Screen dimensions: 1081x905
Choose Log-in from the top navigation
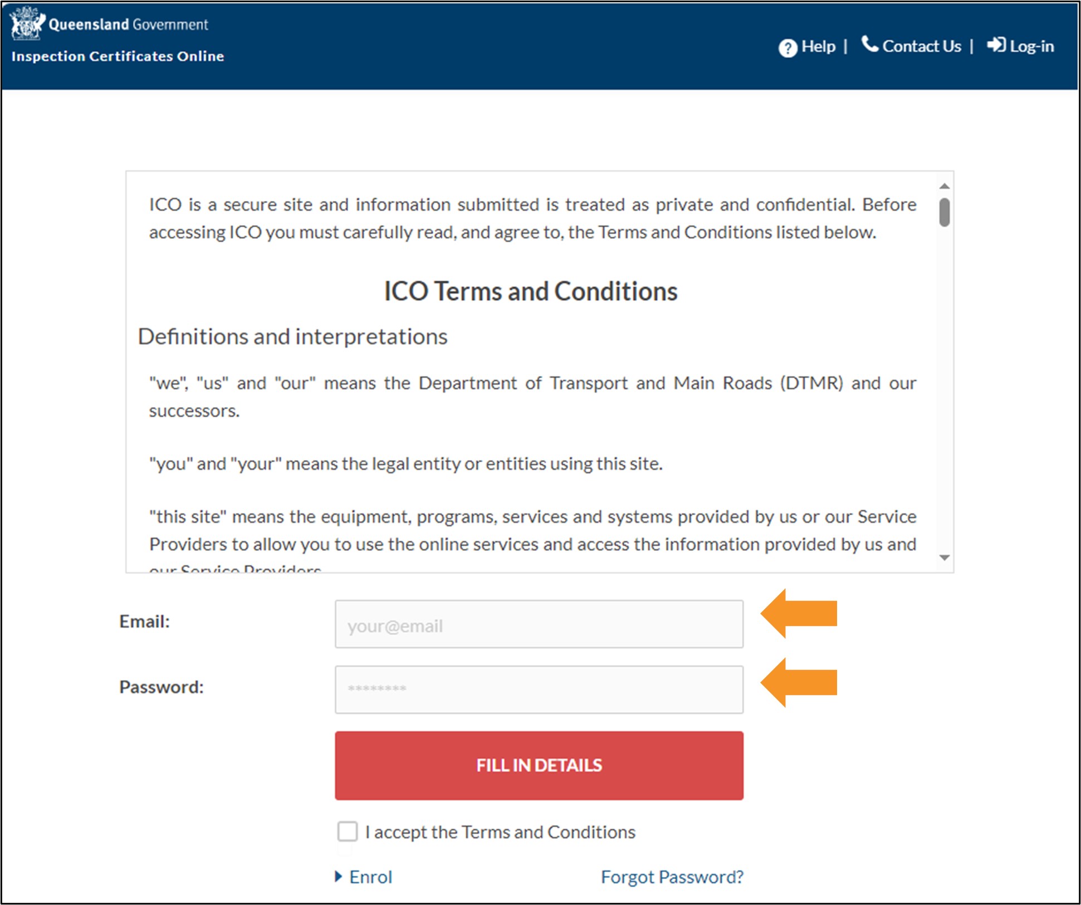(1031, 46)
